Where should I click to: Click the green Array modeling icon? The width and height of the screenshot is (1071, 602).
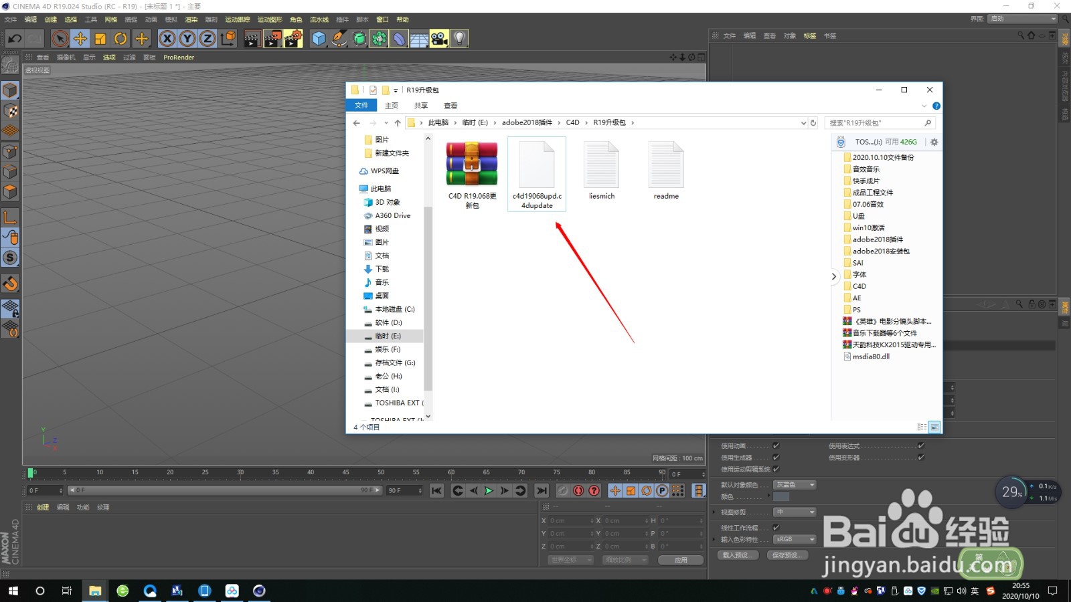click(x=380, y=39)
